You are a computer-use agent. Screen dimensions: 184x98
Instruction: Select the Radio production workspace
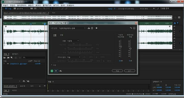(144, 9)
